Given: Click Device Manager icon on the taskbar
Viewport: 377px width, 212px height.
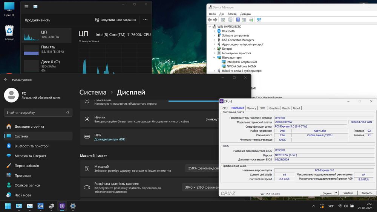Looking at the screenshot, I should [x=51, y=206].
